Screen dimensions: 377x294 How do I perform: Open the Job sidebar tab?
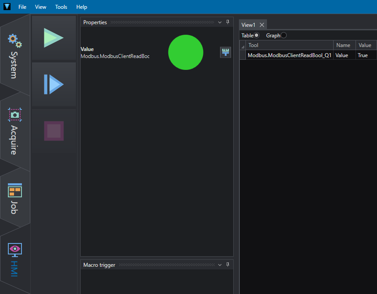[15, 198]
